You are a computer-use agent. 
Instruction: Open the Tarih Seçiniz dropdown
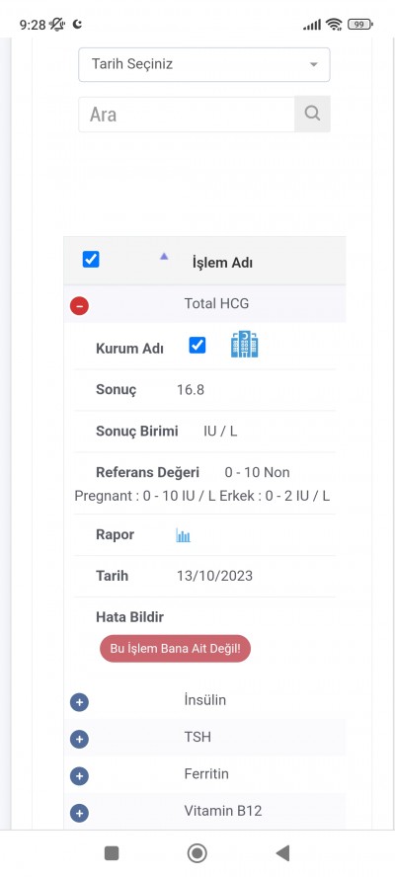tap(204, 64)
